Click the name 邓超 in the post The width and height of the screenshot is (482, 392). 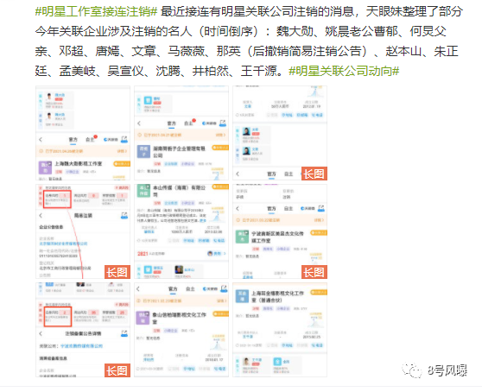pos(71,51)
